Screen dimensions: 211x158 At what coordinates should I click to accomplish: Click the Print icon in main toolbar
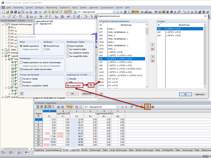pyautogui.click(x=27, y=12)
